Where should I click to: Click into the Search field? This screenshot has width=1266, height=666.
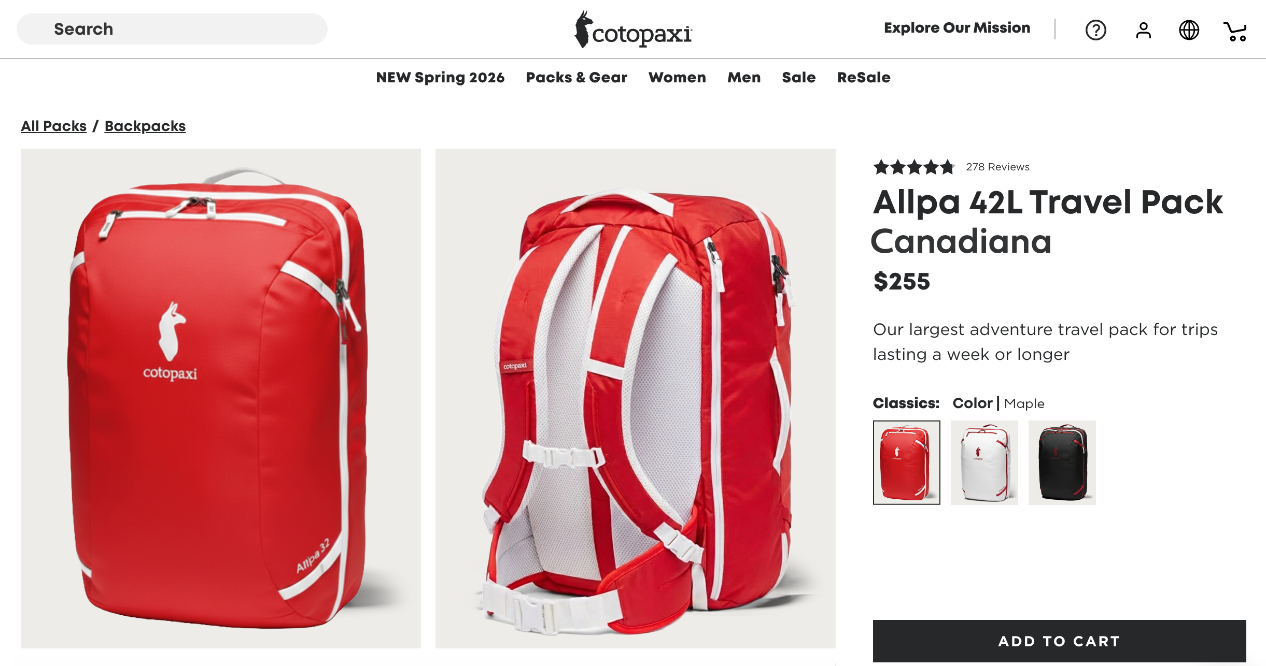point(172,29)
